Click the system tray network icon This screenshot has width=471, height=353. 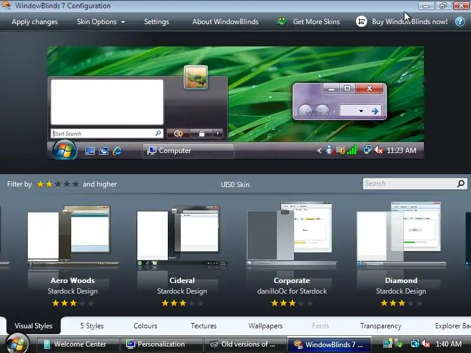click(x=415, y=344)
